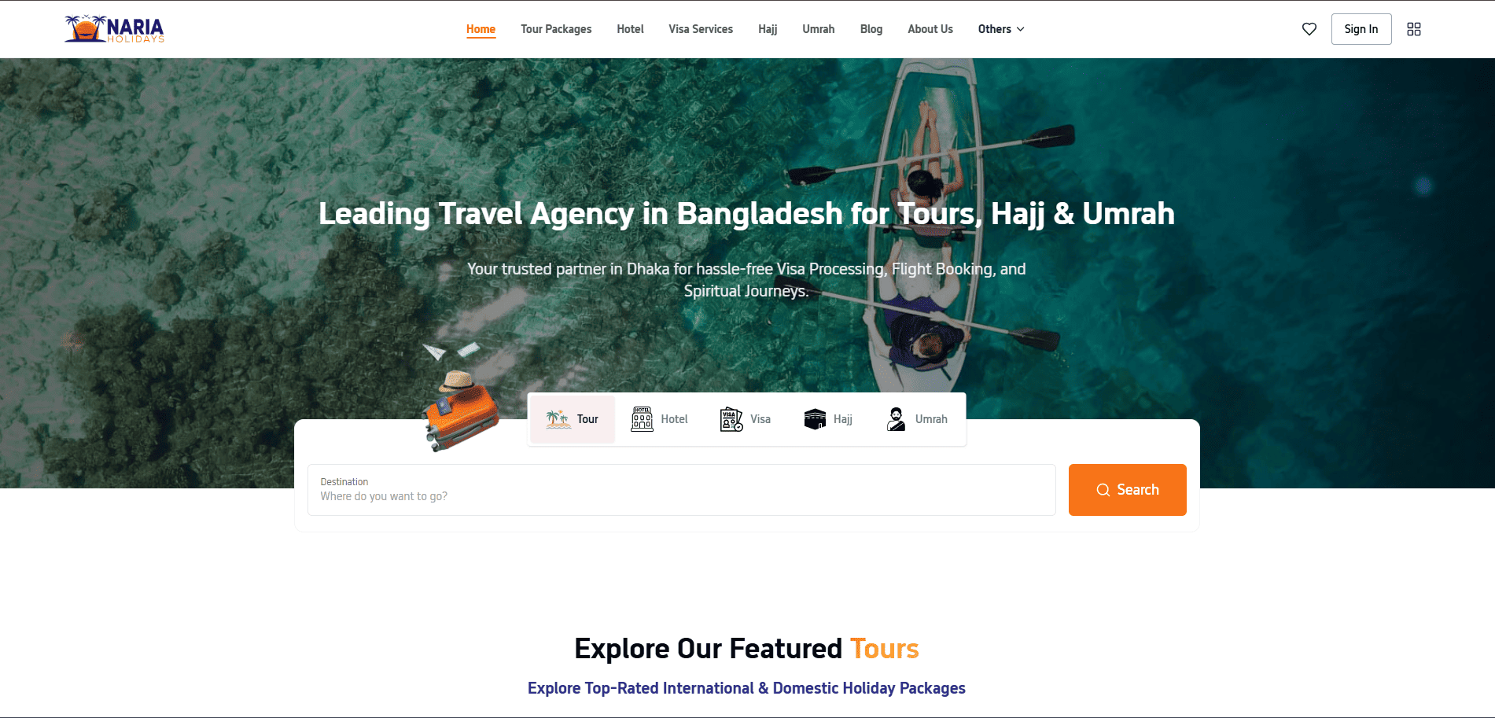The height and width of the screenshot is (718, 1495).
Task: Open the Umrah navigation link
Action: click(819, 29)
